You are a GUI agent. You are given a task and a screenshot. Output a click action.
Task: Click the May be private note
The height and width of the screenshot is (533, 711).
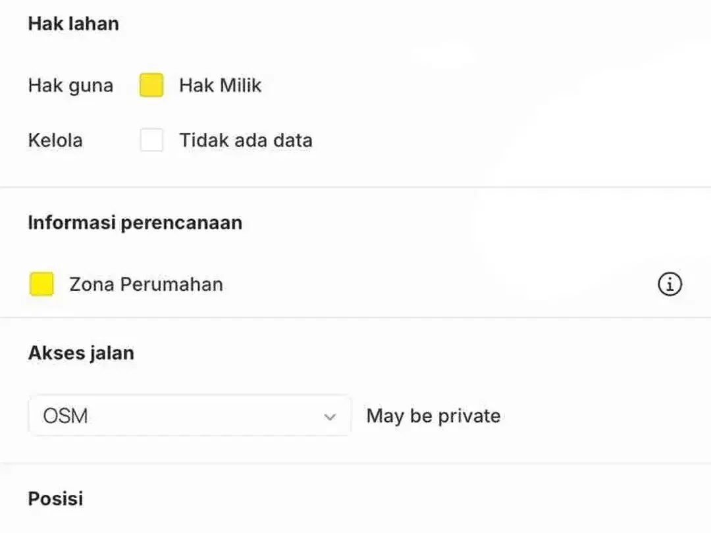point(433,416)
